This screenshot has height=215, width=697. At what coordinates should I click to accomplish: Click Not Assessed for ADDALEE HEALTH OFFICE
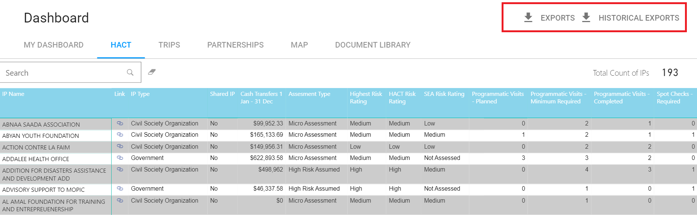click(442, 158)
